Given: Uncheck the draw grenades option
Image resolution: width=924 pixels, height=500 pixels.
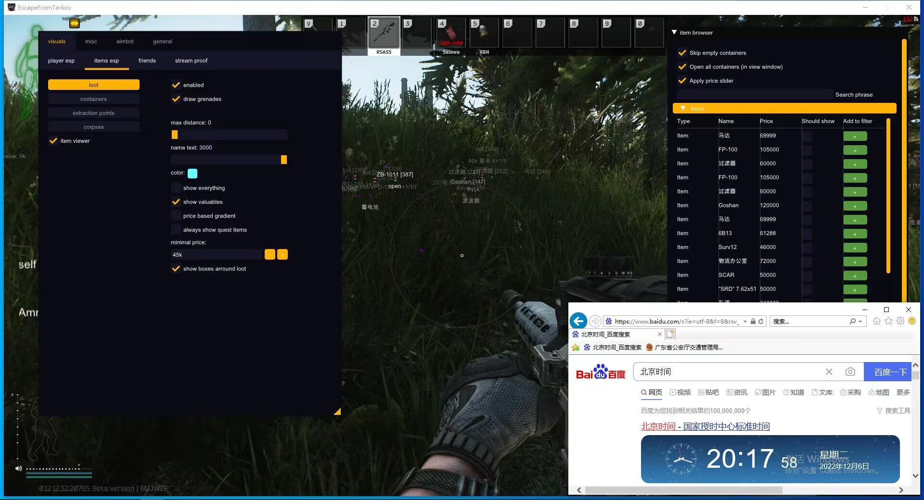Looking at the screenshot, I should 176,99.
